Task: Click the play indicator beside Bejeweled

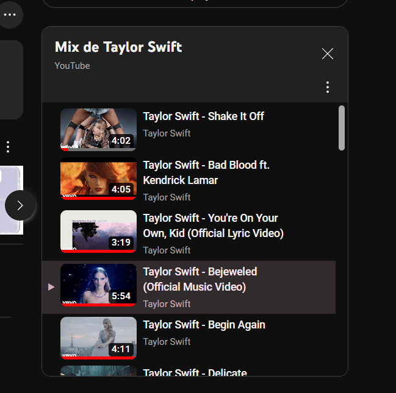Action: (51, 287)
